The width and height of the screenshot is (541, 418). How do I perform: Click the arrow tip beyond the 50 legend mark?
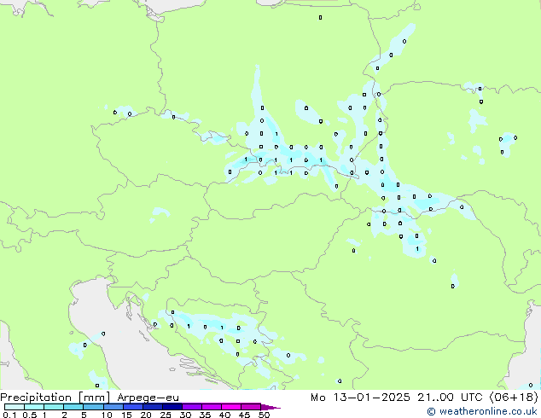(x=270, y=407)
